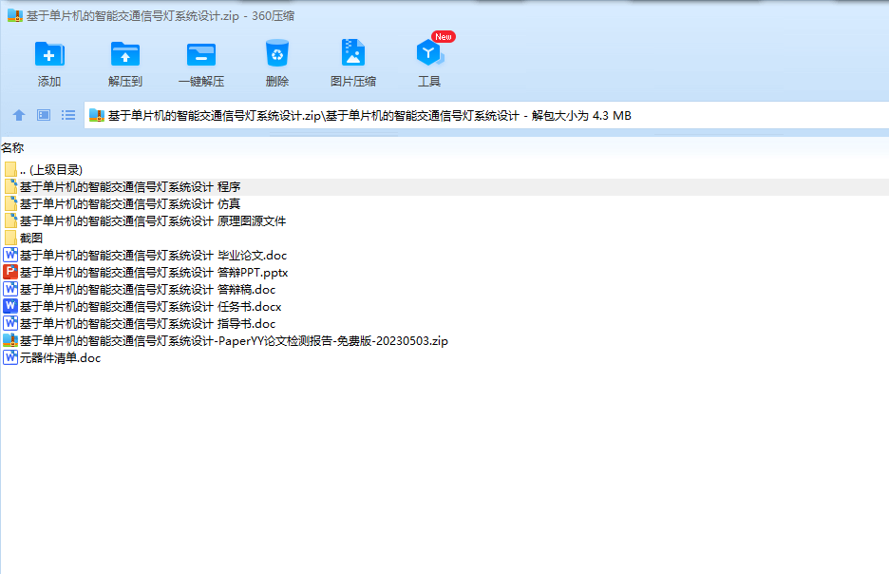Select the file name 元器件清单.doc
This screenshot has width=889, height=574.
pyautogui.click(x=60, y=358)
